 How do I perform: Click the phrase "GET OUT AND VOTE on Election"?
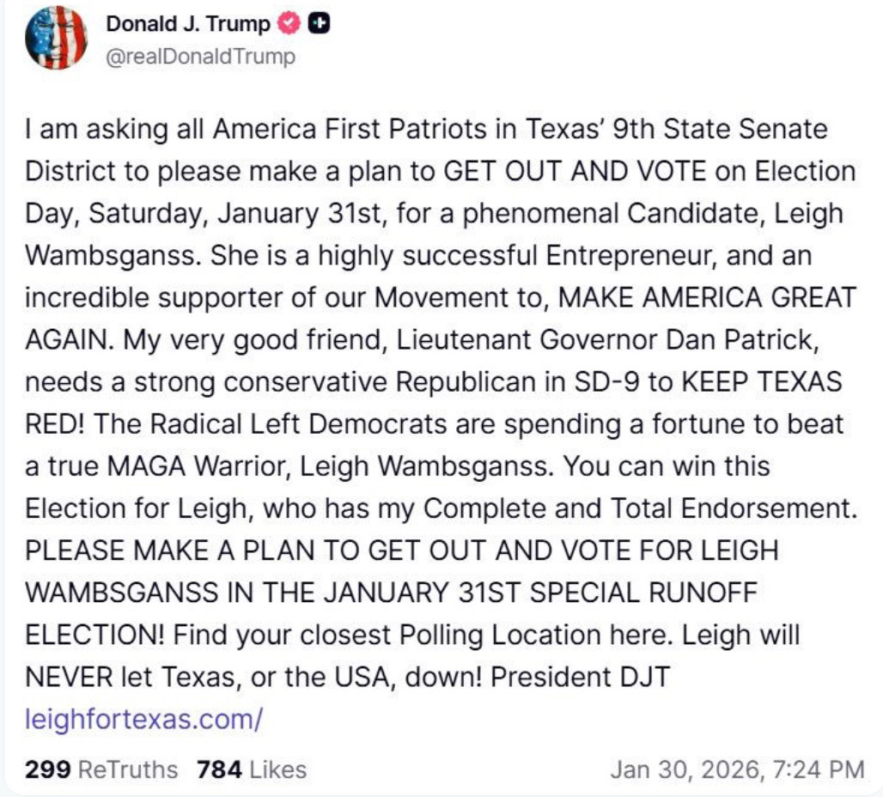649,171
